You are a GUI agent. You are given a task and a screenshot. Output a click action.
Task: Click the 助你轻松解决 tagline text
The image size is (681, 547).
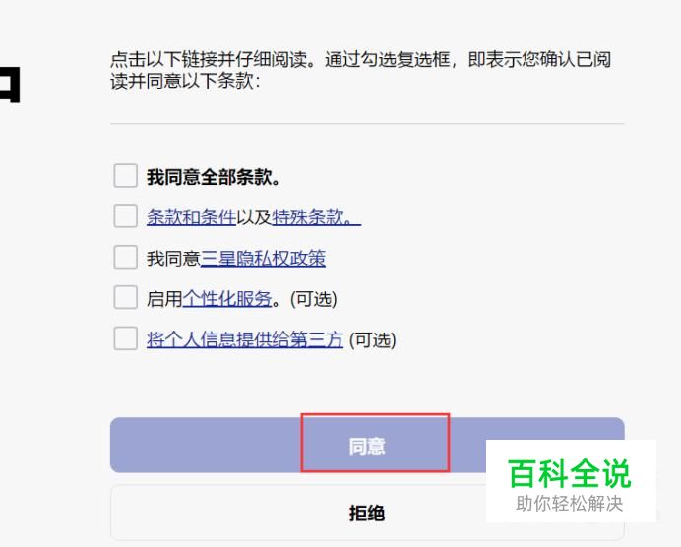(570, 504)
